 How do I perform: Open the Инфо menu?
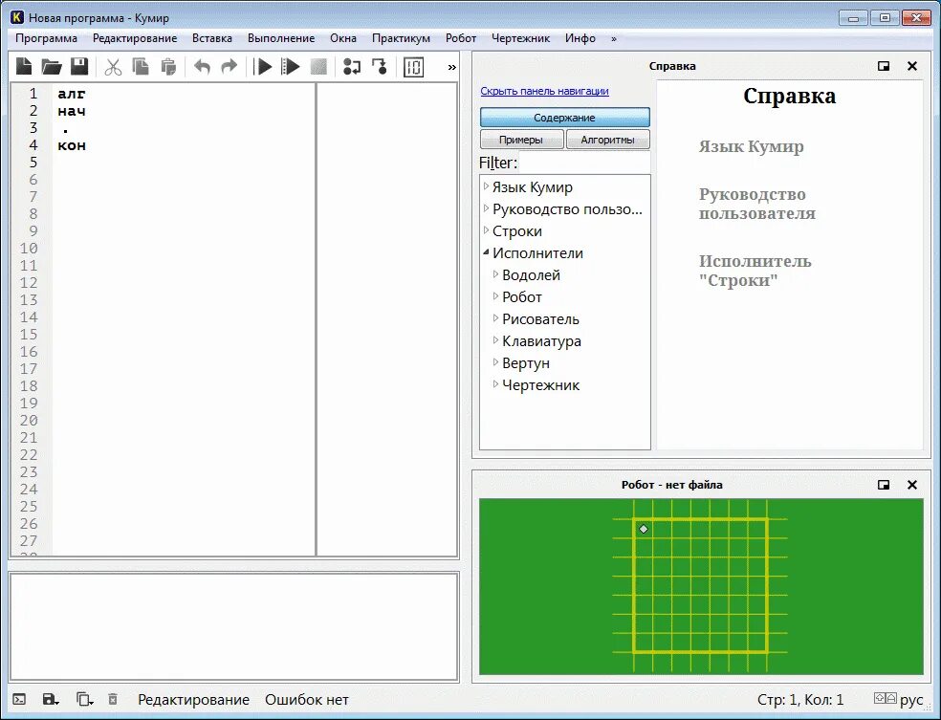tap(580, 38)
